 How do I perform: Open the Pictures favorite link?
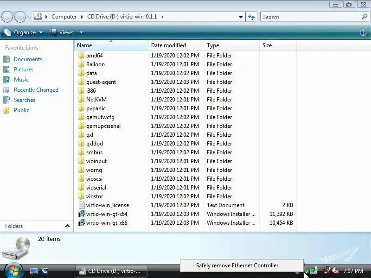tap(24, 69)
